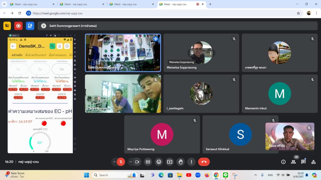Click the Windows taskbar Search box
The image size is (321, 180).
[x=114, y=175]
